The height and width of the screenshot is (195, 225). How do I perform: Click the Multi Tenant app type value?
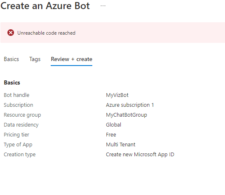pyautogui.click(x=120, y=144)
